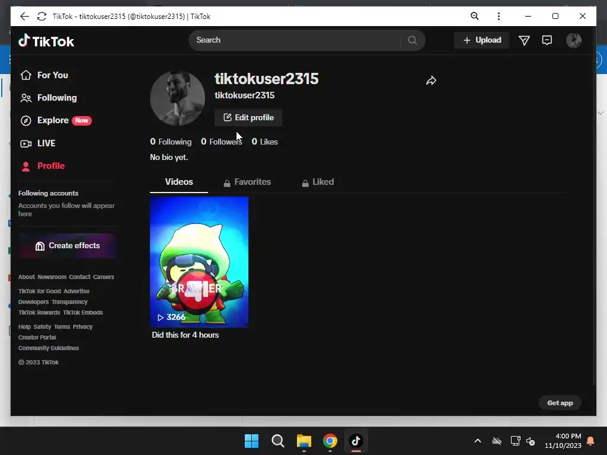The height and width of the screenshot is (455, 607).
Task: View the 0 Followers list
Action: click(222, 142)
